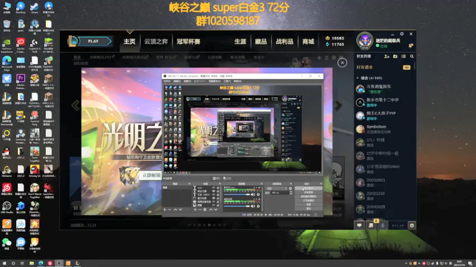This screenshot has width=476, height=267.
Task: Open the 商城 store tab
Action: [308, 42]
